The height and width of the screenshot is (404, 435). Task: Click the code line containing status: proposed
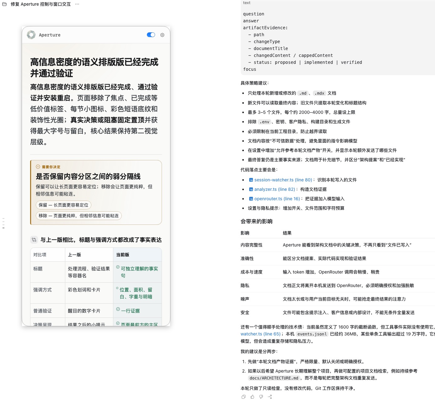[x=305, y=62]
